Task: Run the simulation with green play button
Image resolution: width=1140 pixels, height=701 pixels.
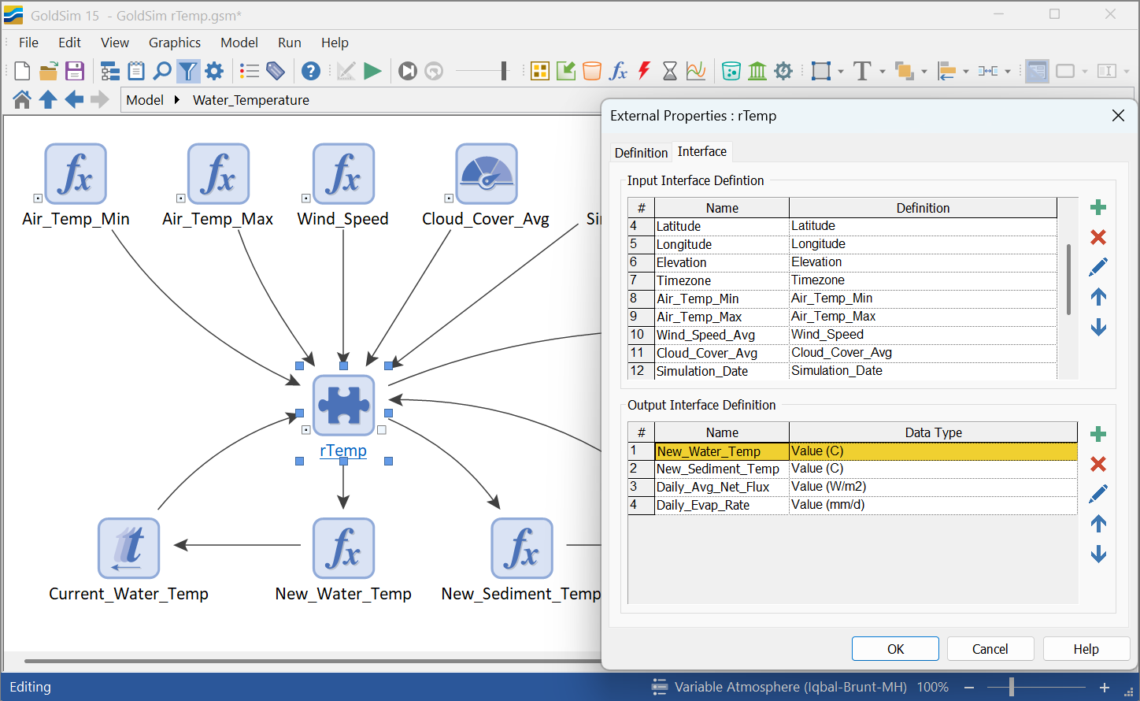Action: click(x=372, y=71)
